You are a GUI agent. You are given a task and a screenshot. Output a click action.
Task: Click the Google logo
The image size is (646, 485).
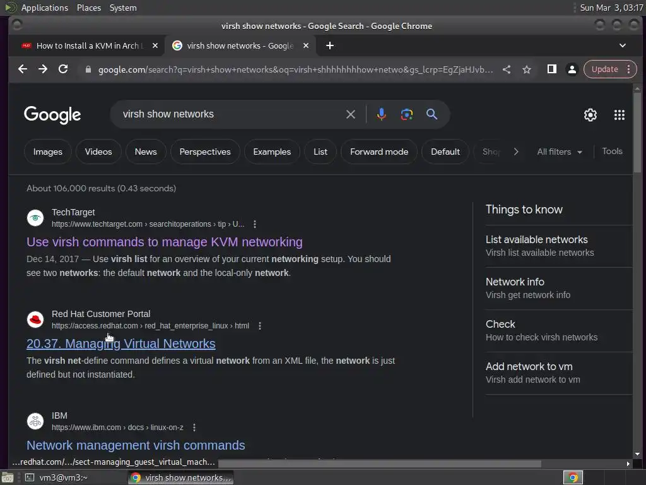[52, 115]
